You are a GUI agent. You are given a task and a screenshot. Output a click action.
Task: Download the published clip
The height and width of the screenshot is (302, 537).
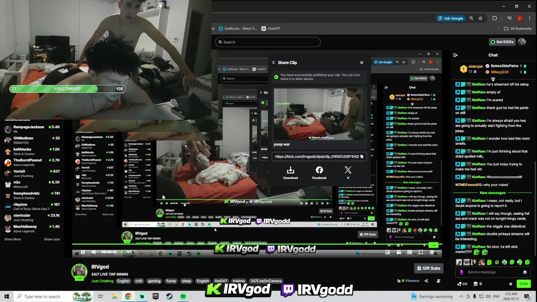290,173
